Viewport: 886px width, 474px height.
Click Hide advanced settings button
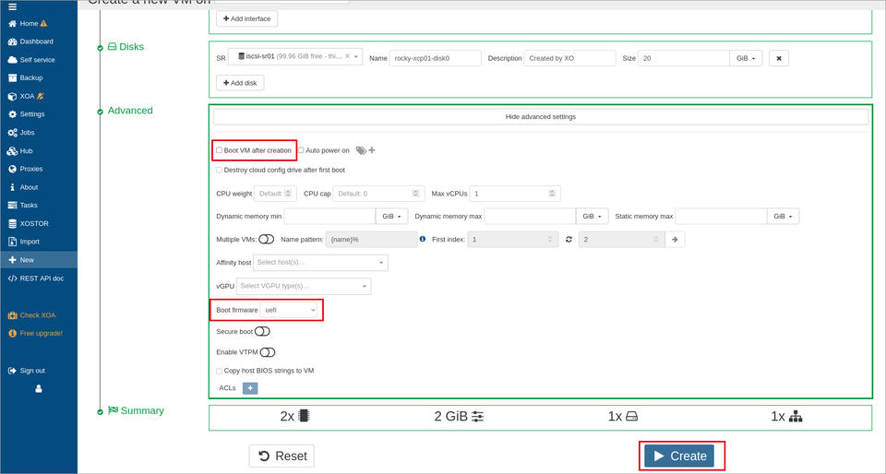coord(540,117)
